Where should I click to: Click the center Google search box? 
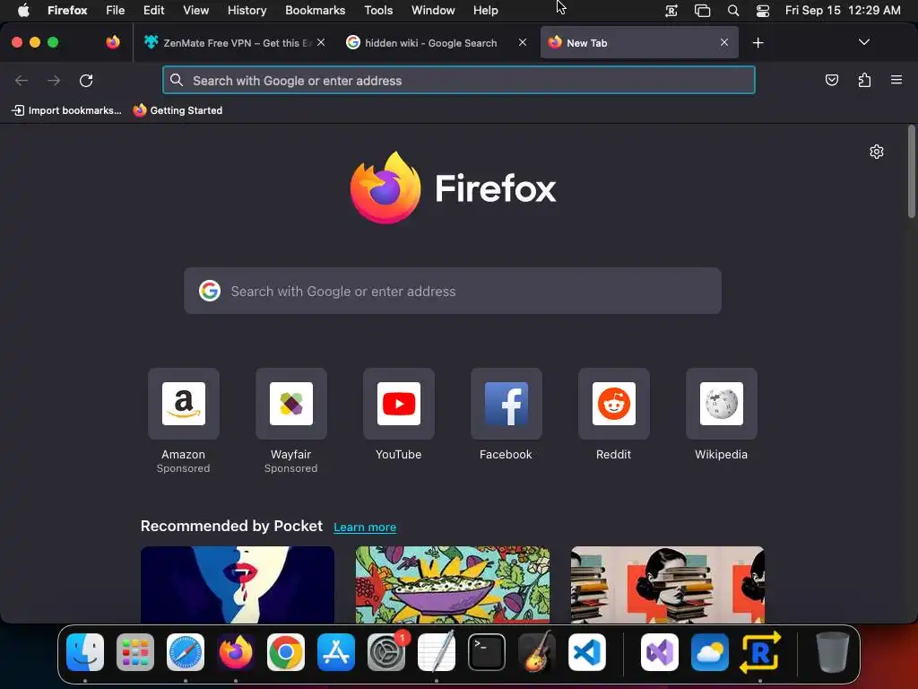tap(453, 291)
